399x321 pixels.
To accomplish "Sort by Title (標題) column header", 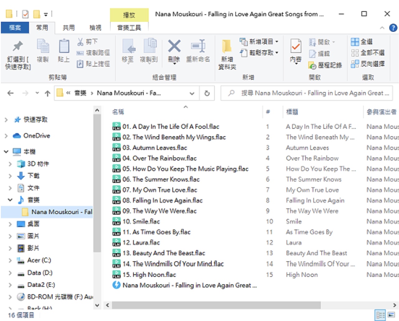I will (323, 112).
